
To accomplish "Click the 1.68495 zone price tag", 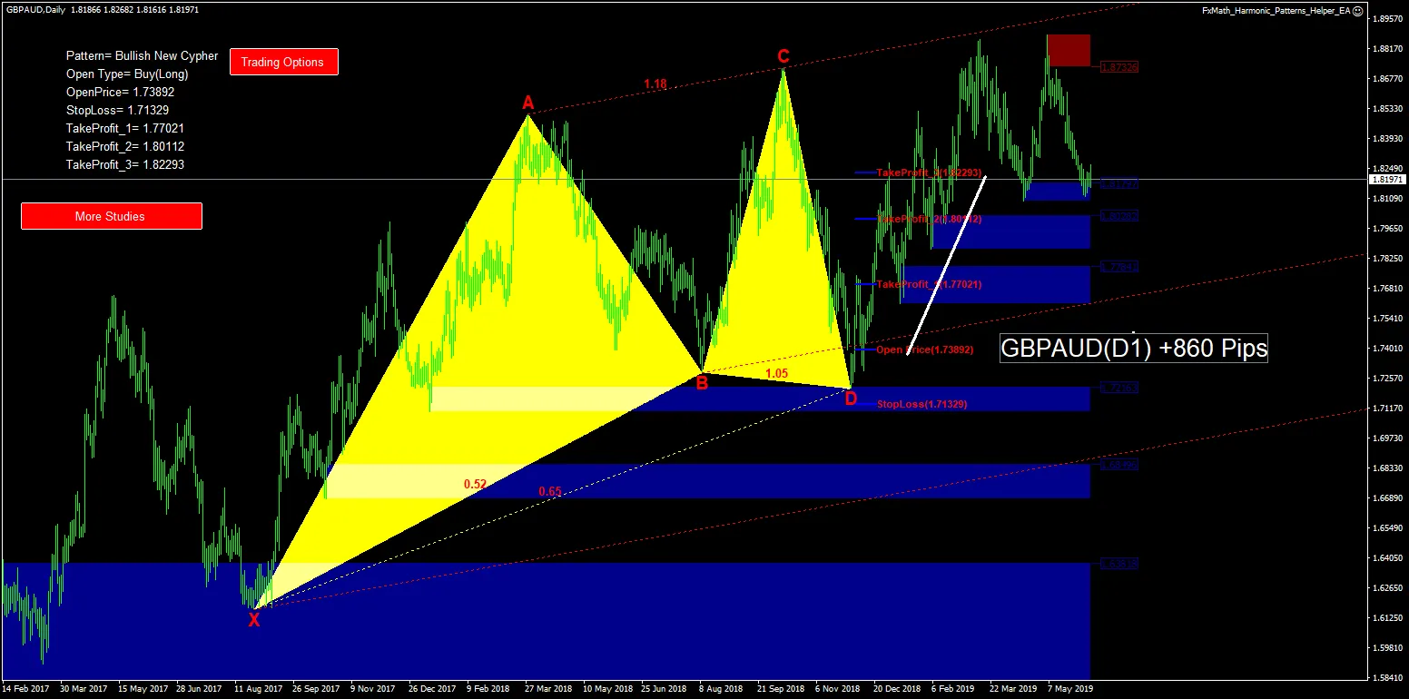I will [1119, 465].
